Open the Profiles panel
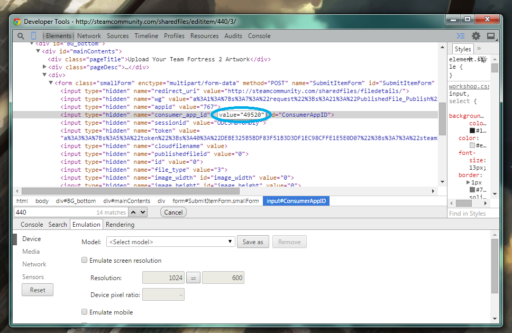 [175, 36]
